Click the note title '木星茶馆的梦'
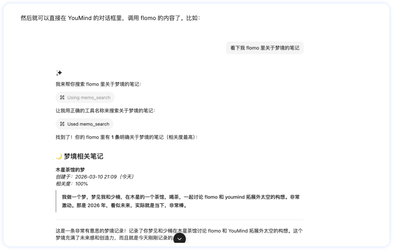This screenshot has width=393, height=250. (x=70, y=170)
